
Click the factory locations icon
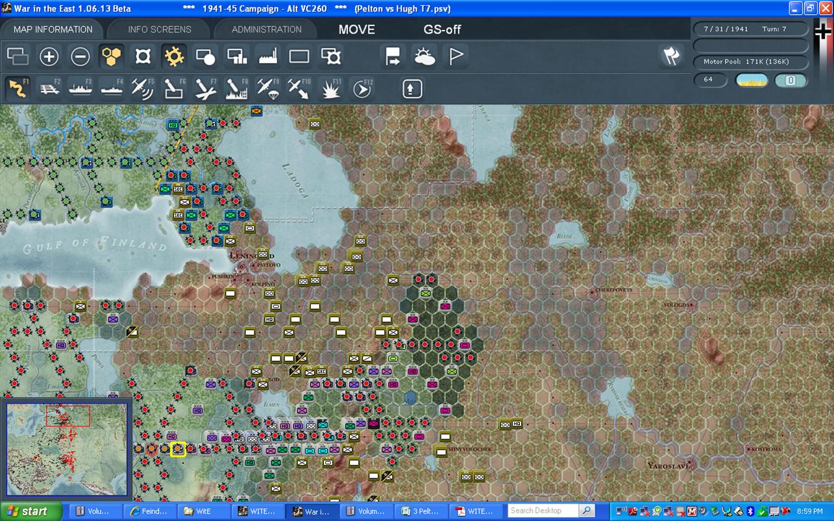[x=268, y=57]
